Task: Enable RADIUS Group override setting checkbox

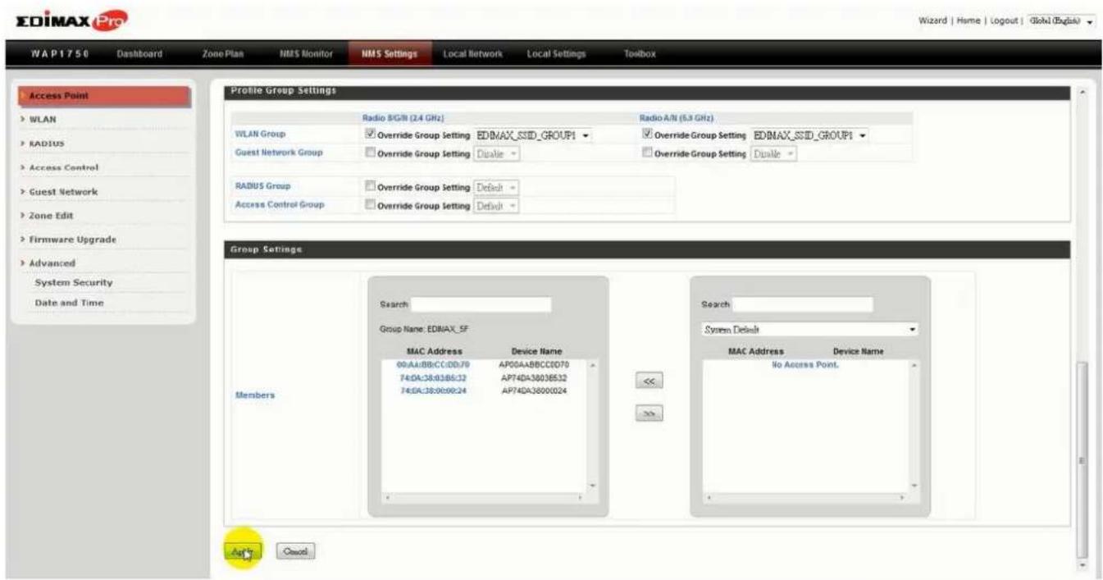Action: tap(370, 187)
